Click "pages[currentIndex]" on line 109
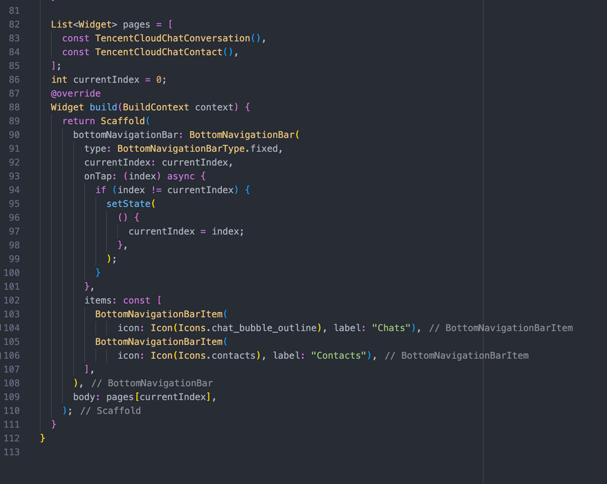 coord(159,397)
